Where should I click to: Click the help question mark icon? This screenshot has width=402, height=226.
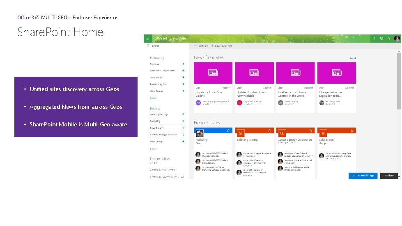coord(389,39)
